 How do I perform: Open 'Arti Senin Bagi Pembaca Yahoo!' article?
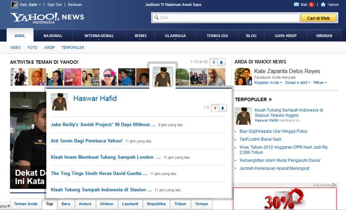click(x=86, y=141)
